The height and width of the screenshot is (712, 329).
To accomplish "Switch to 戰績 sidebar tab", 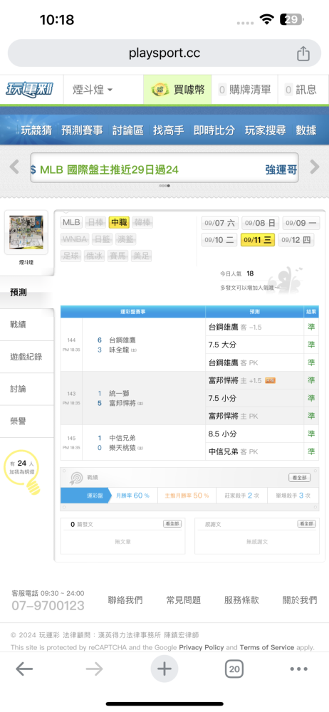I will [x=27, y=325].
